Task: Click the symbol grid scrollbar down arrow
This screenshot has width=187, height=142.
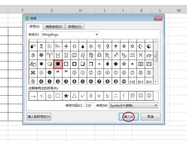Action: tap(156, 82)
